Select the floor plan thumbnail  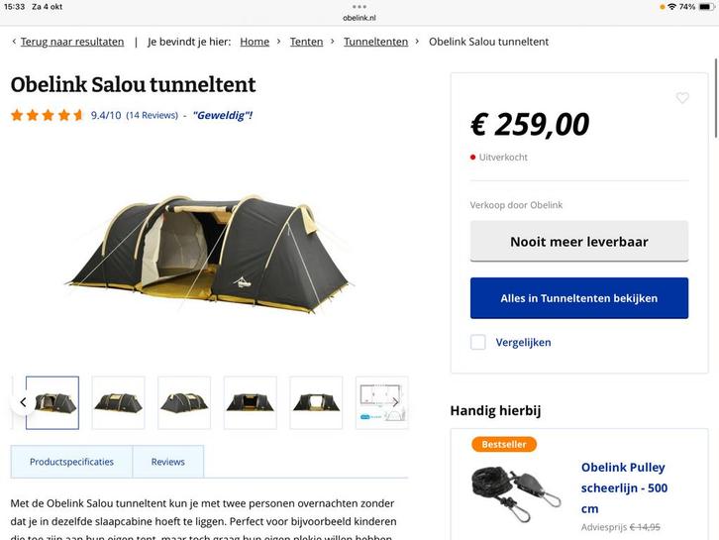pos(381,402)
